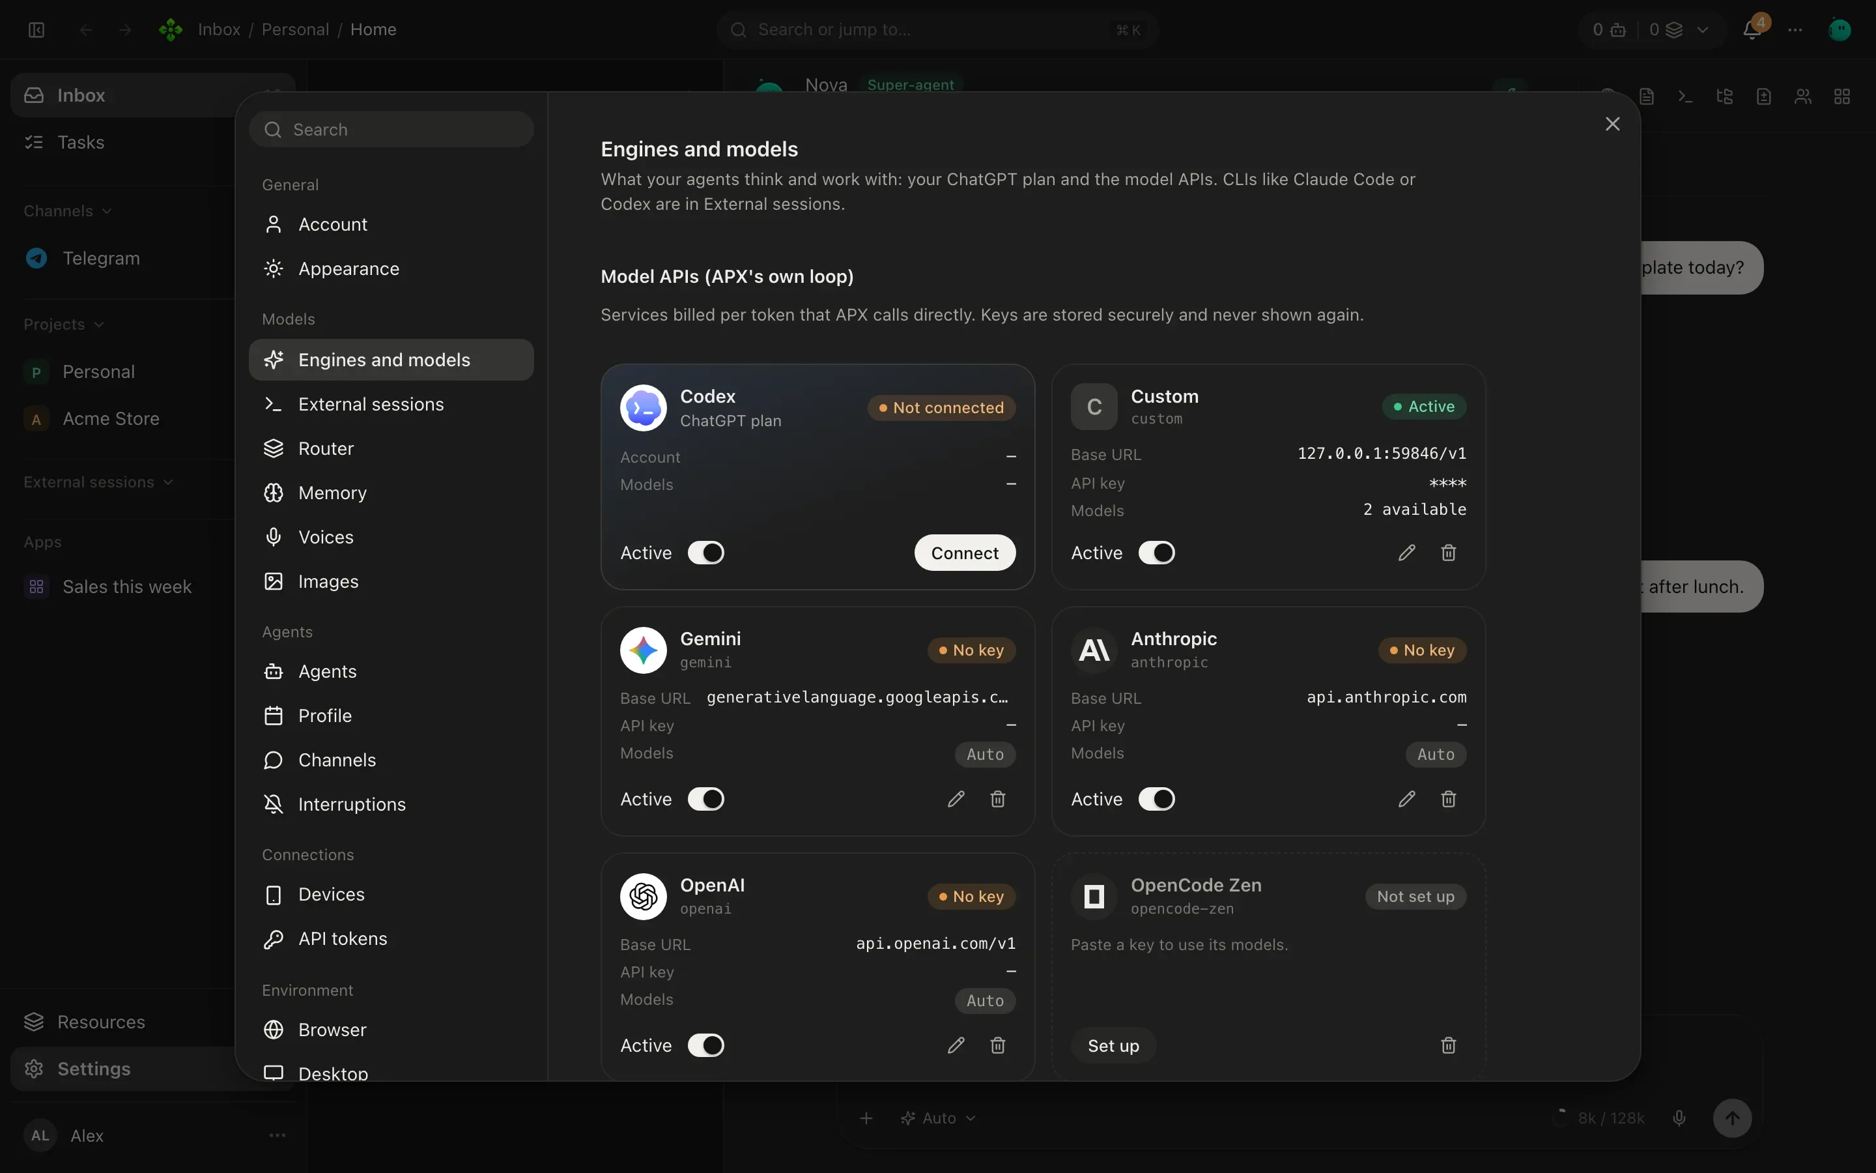Open people icon in chat toolbar
The image size is (1876, 1173).
(1803, 96)
